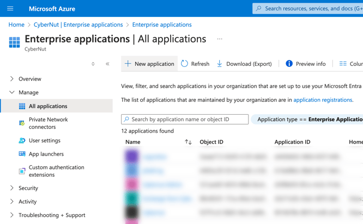Collapse the Manage section
This screenshot has width=363, height=224.
12,92
